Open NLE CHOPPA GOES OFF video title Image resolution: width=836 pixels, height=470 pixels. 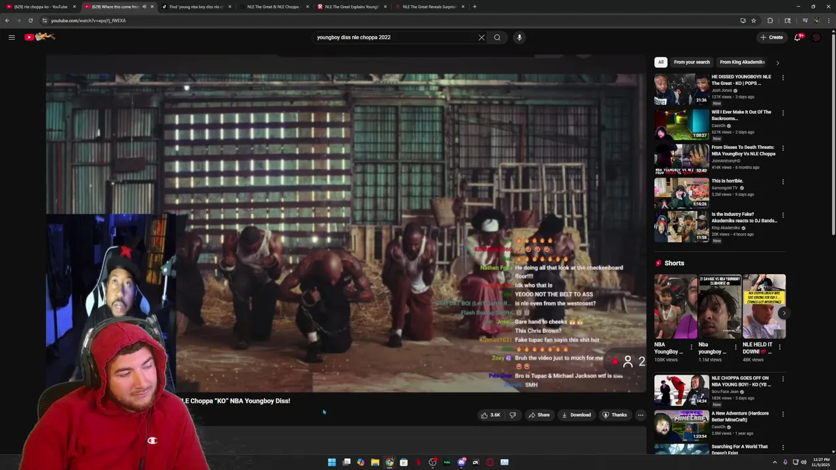pos(741,381)
